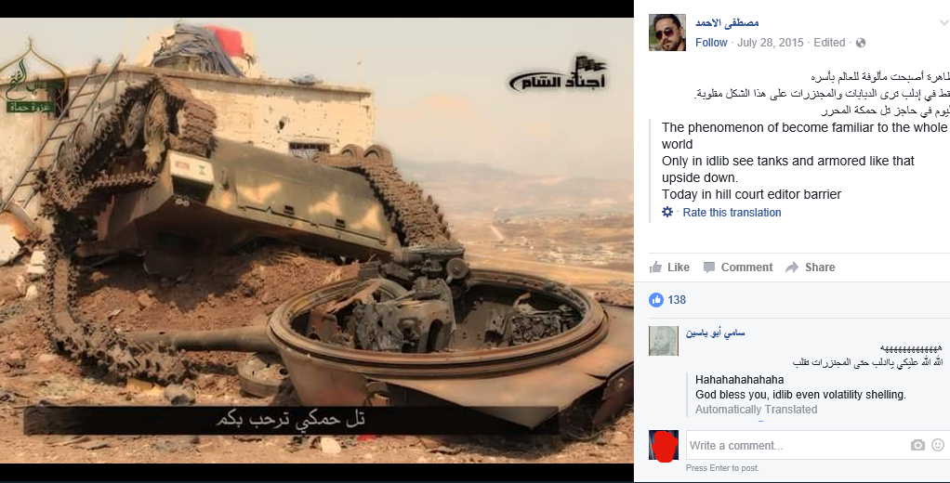Click the Comment speech bubble icon

click(x=709, y=268)
